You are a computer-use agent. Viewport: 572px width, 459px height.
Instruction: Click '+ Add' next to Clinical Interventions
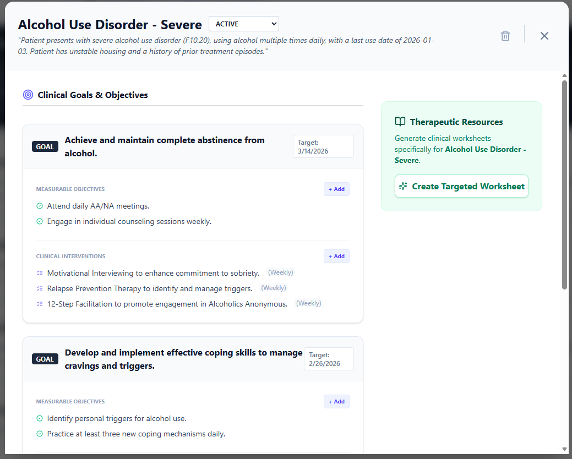coord(336,256)
